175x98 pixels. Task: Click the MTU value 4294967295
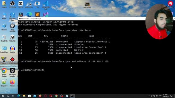tap(47, 42)
